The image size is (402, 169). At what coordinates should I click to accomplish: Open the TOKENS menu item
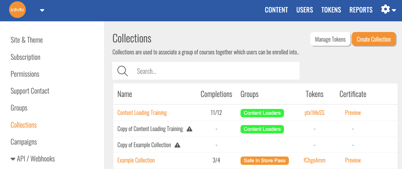[331, 10]
